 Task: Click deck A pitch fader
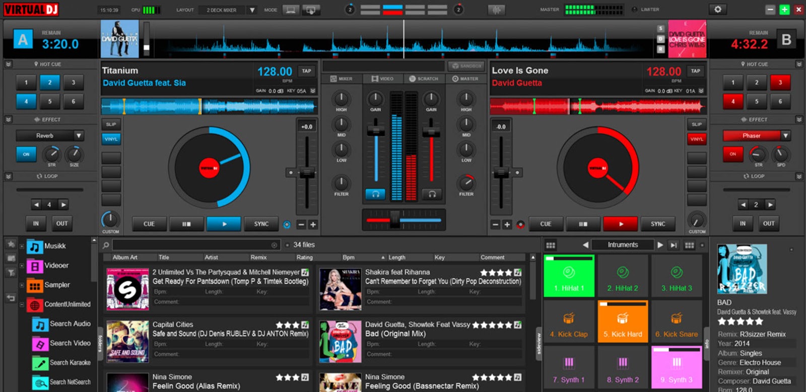click(x=307, y=173)
